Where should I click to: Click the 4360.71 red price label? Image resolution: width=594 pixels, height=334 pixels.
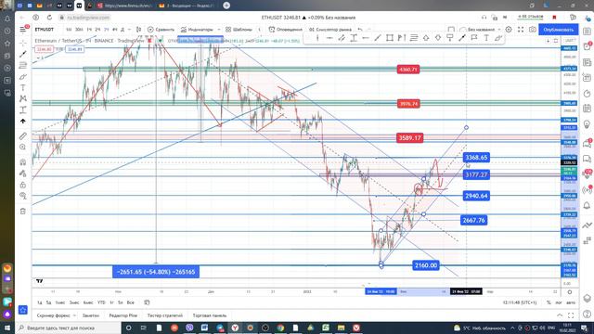(408, 70)
